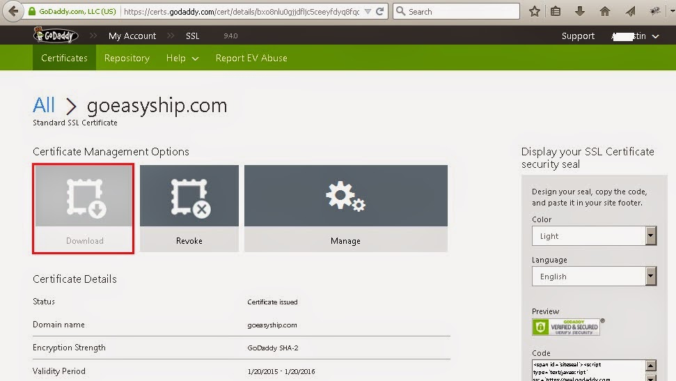Click inside the seal Code text box
This screenshot has height=381, width=676.
pyautogui.click(x=588, y=371)
